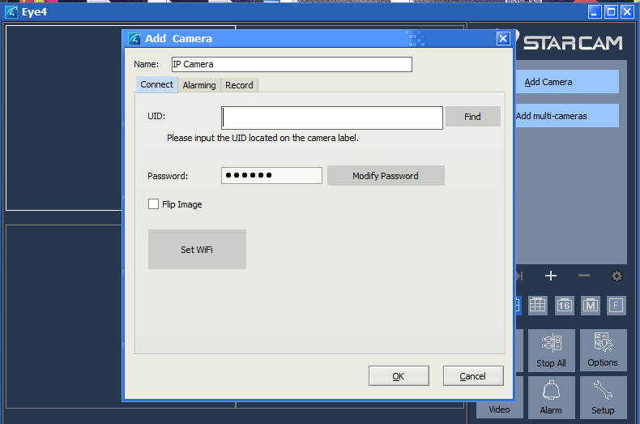Image resolution: width=640 pixels, height=424 pixels.
Task: Click Add multi-cameras in the sidebar
Action: pos(567,116)
